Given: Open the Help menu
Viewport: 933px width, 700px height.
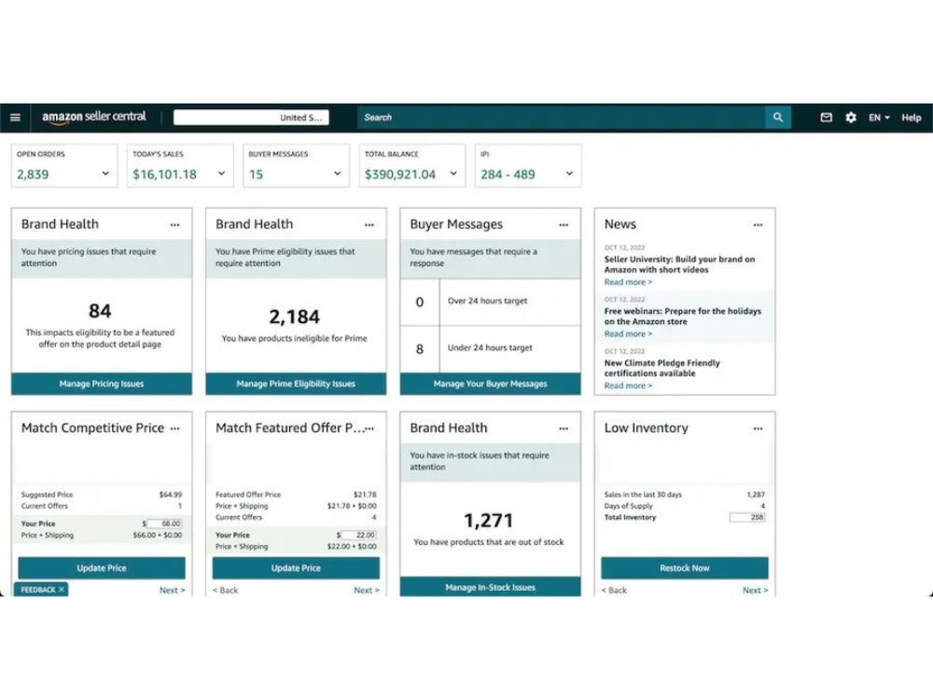Looking at the screenshot, I should 911,118.
